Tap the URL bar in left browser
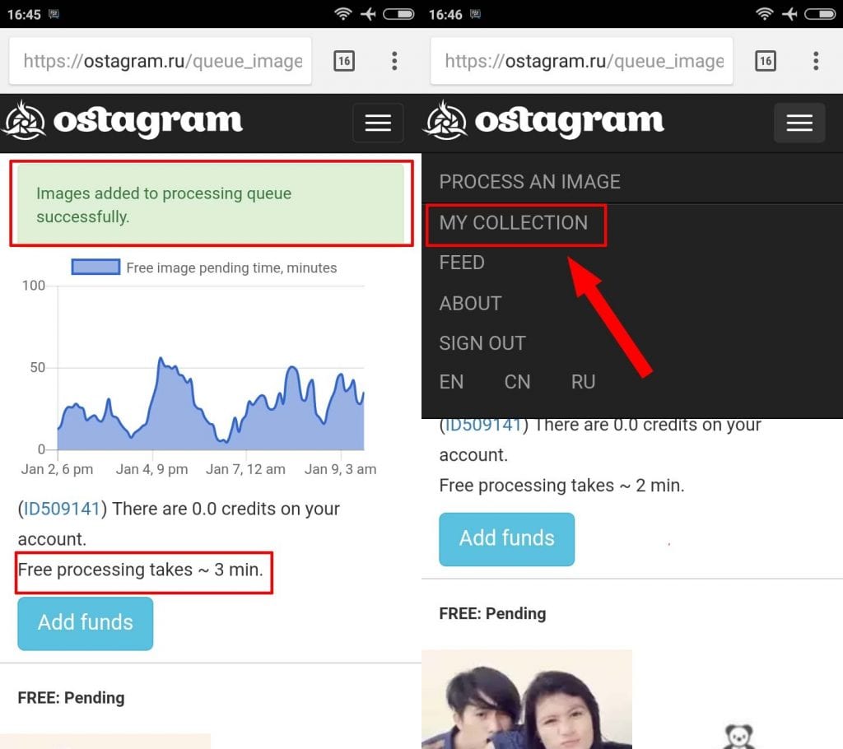Viewport: 843px width, 749px height. pyautogui.click(x=161, y=61)
